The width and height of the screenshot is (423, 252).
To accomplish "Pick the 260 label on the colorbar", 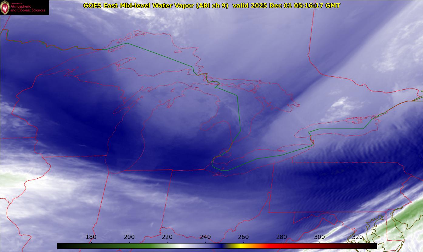I will point(243,237).
